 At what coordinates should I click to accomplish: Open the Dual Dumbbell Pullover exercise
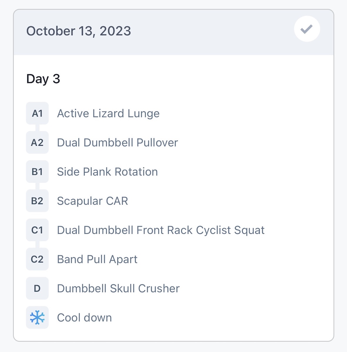click(117, 143)
